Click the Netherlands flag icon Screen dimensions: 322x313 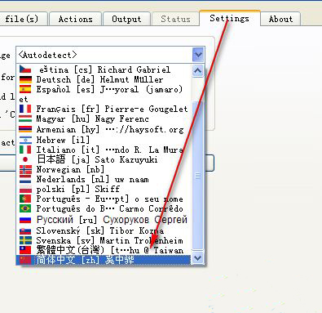tap(25, 179)
